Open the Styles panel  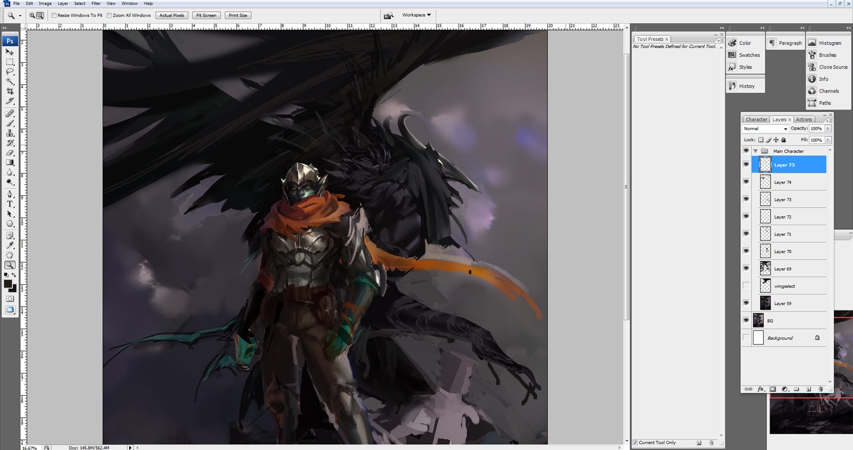click(x=745, y=67)
